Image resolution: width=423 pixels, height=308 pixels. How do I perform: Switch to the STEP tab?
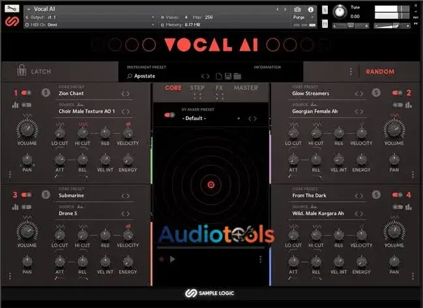click(197, 88)
